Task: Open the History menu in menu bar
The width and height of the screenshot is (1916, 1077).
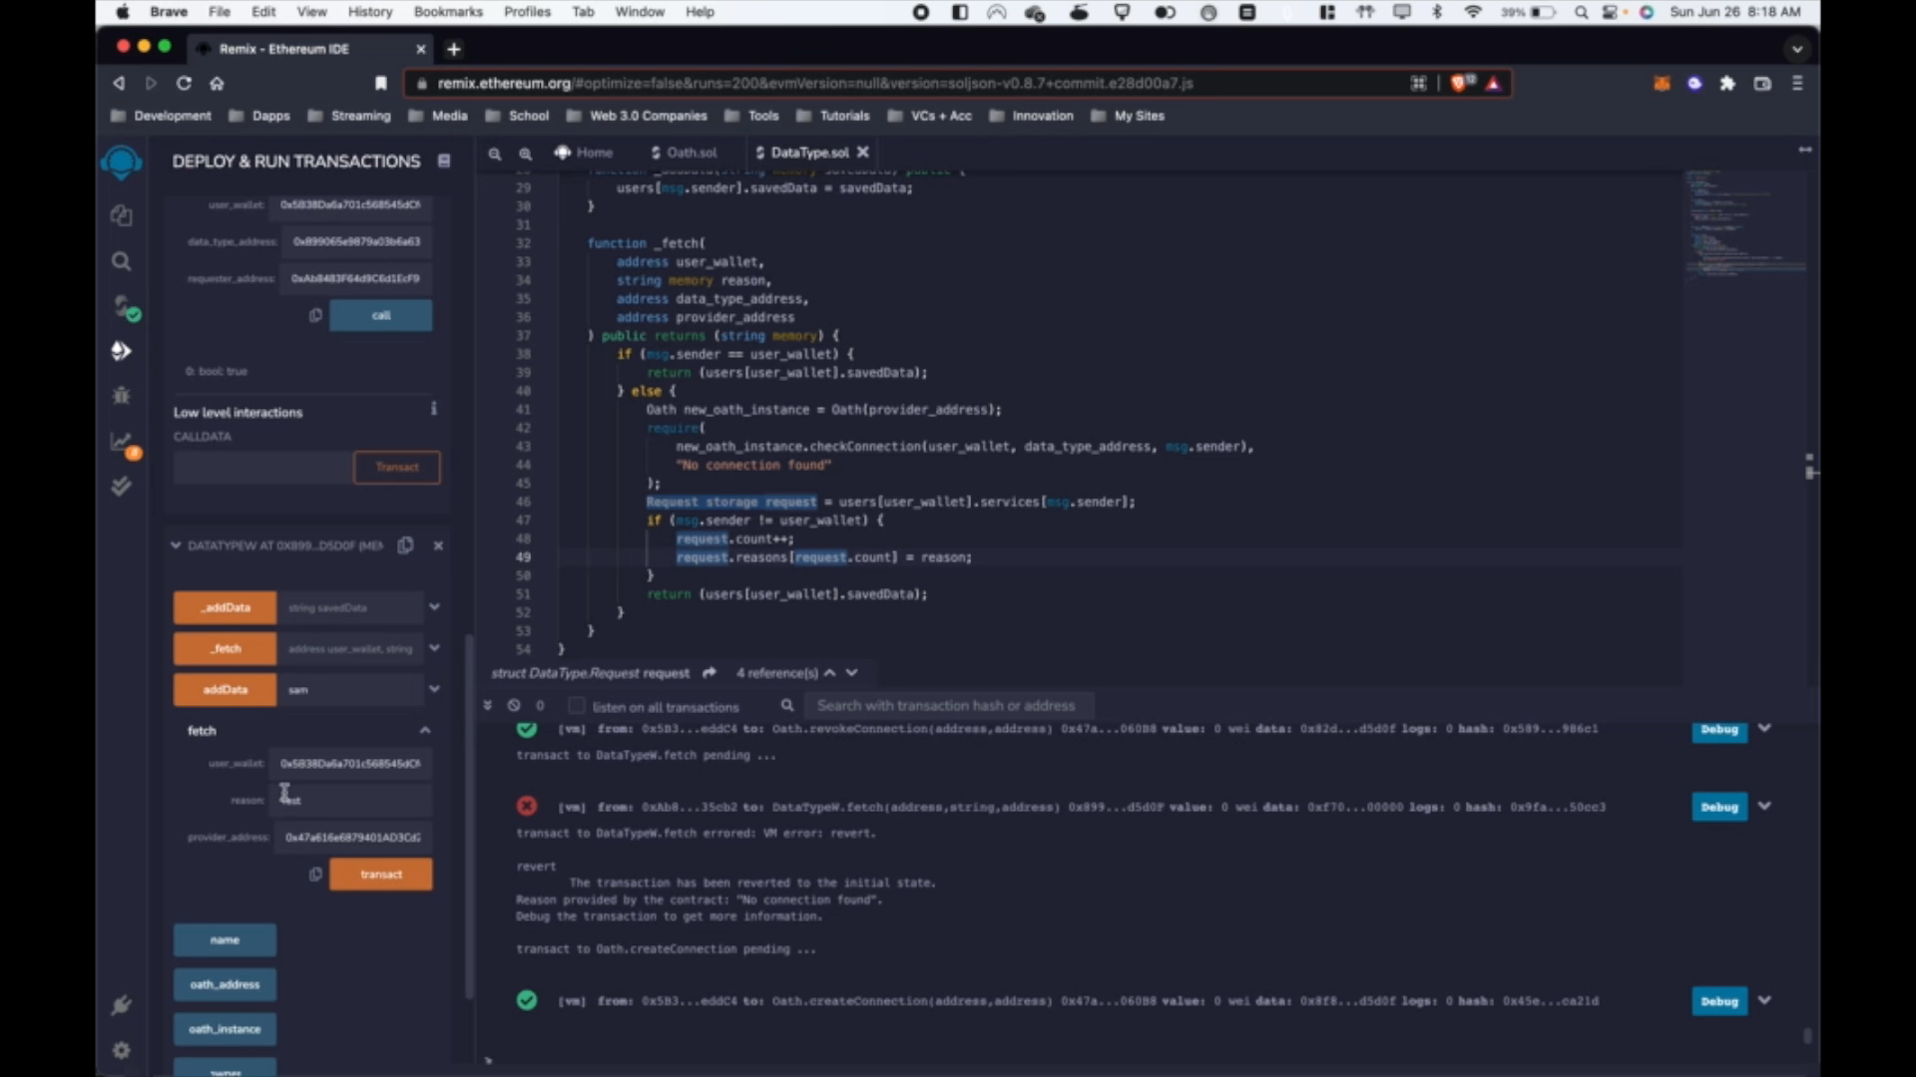Action: pos(370,12)
